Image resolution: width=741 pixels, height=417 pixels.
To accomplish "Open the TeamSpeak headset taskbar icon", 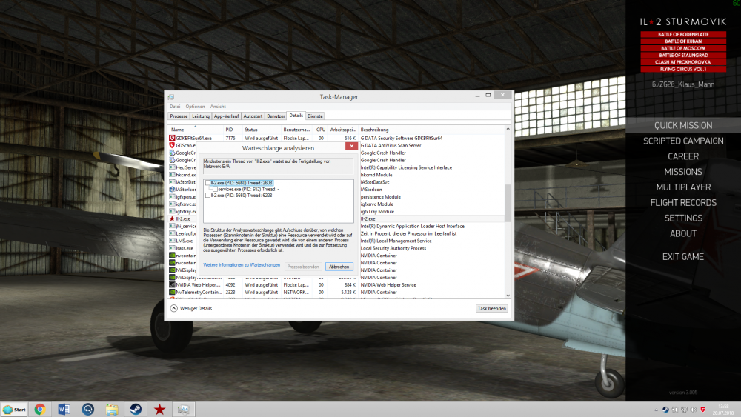I will click(x=88, y=410).
